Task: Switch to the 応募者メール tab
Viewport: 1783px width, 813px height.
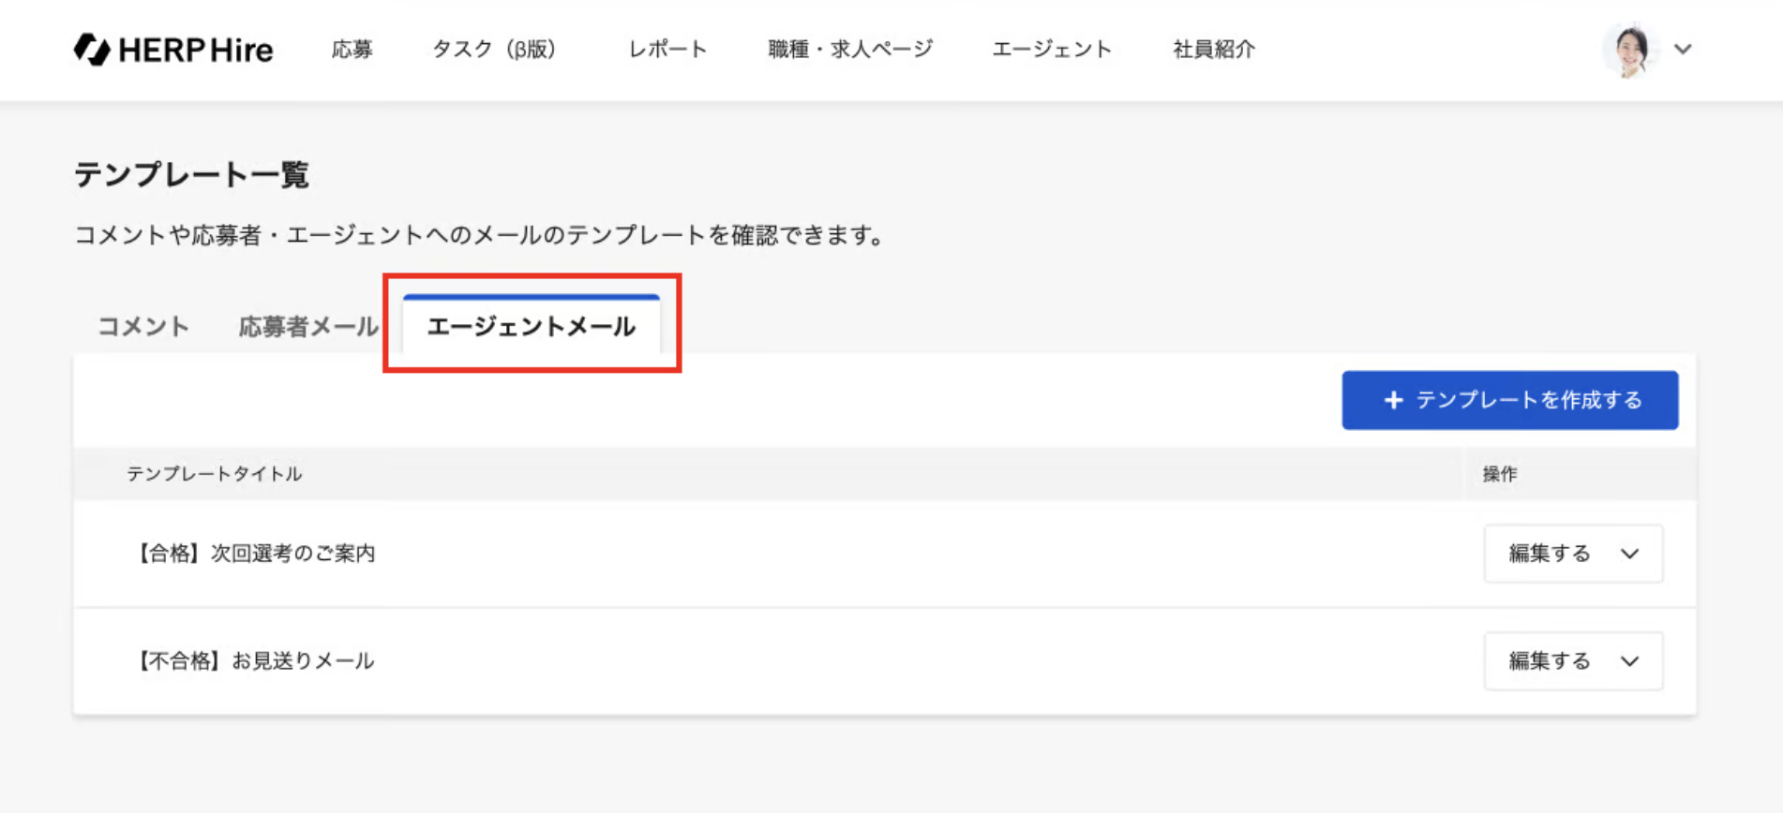Action: [x=308, y=326]
